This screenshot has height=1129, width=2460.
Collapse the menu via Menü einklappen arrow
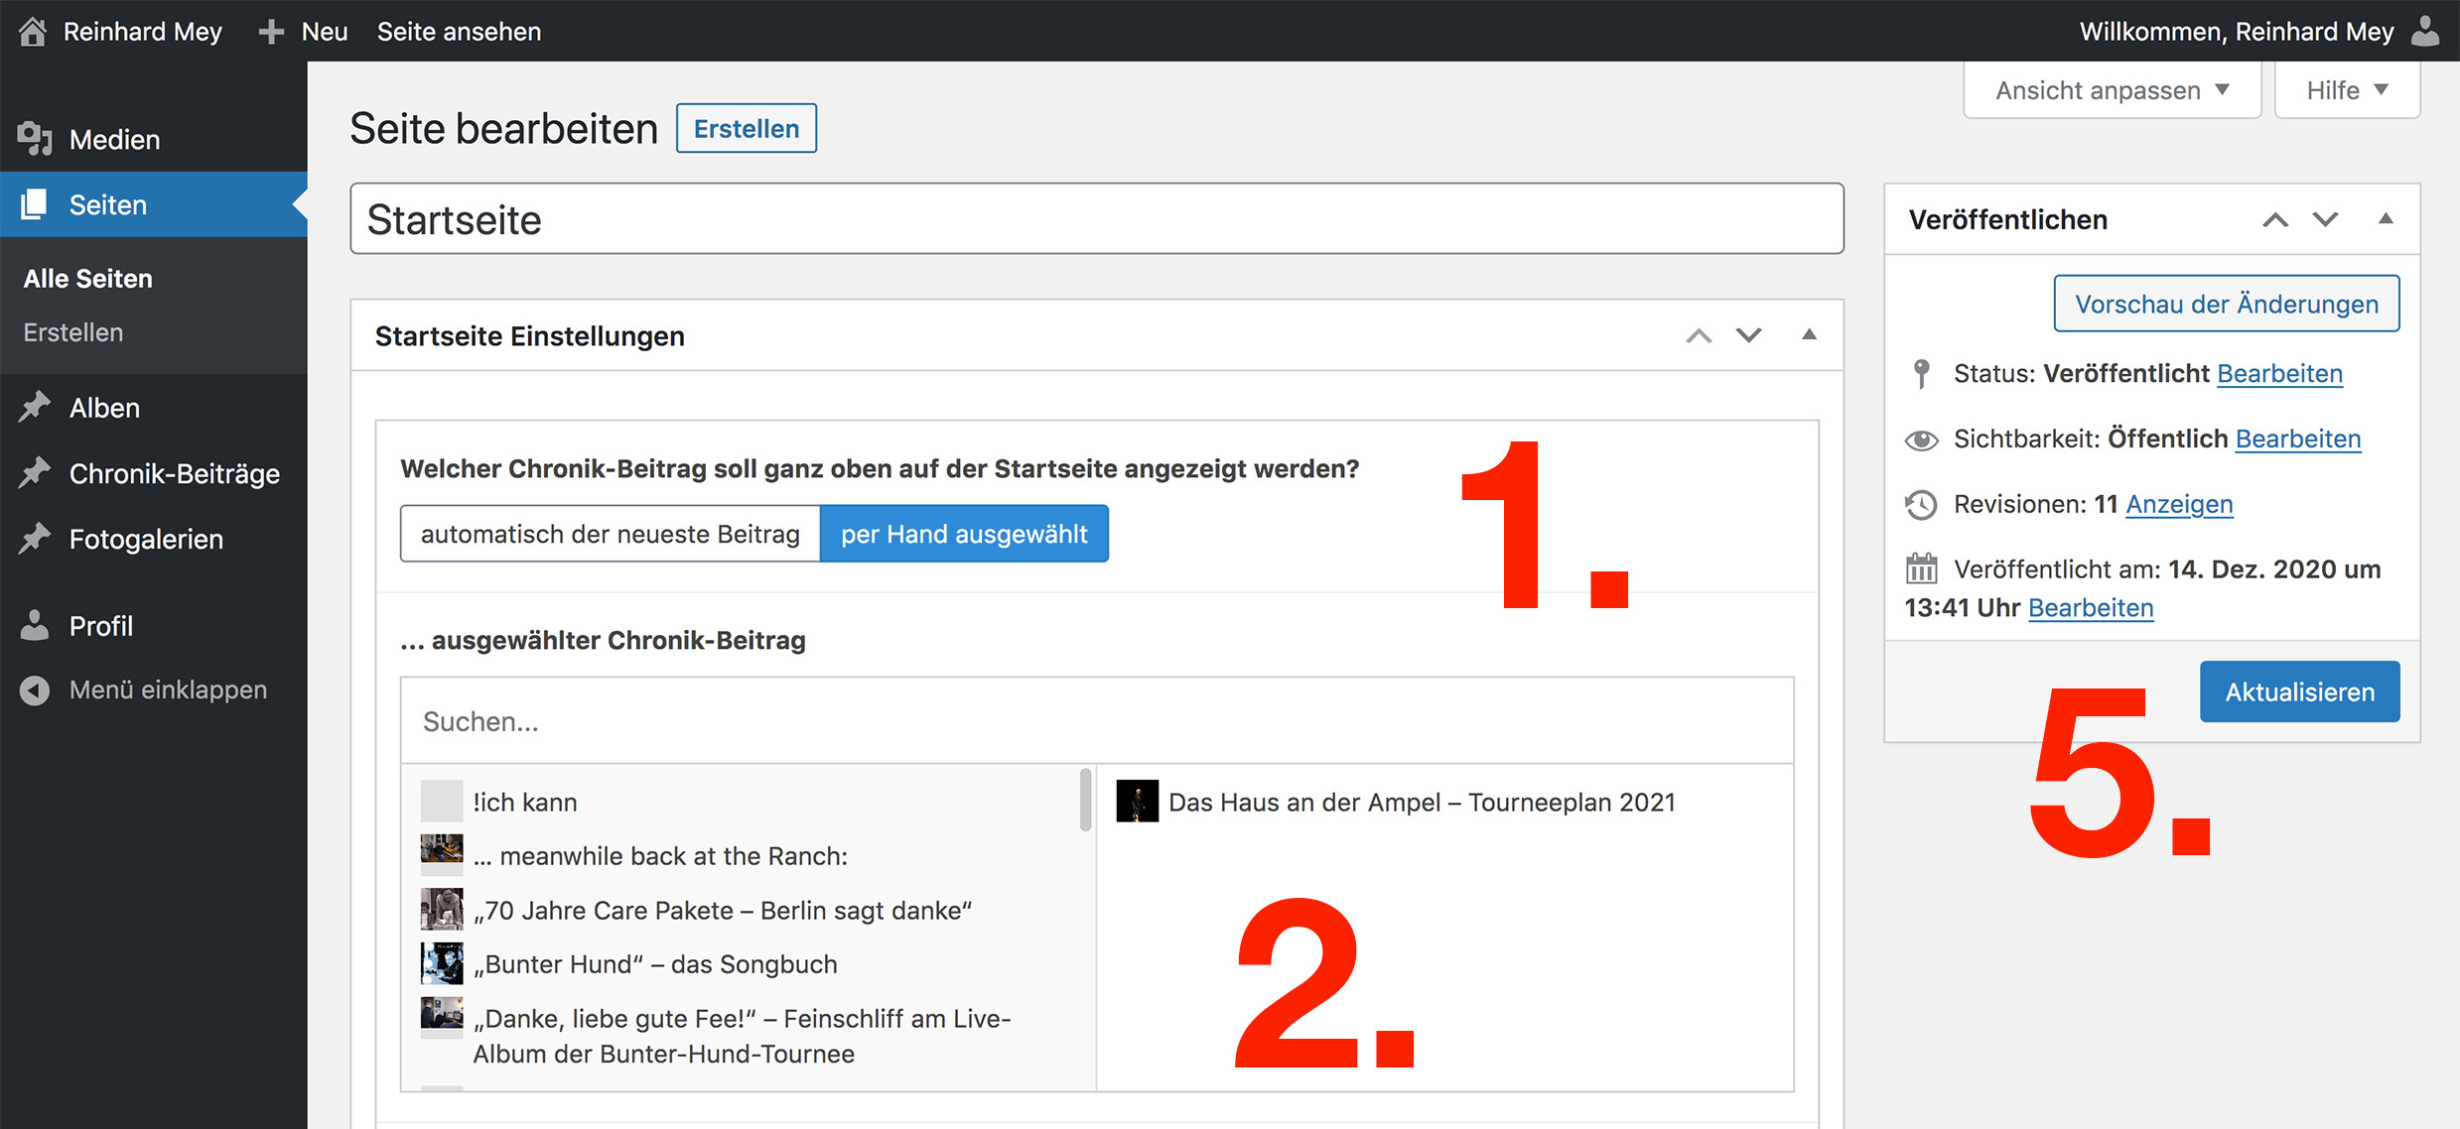coord(35,690)
